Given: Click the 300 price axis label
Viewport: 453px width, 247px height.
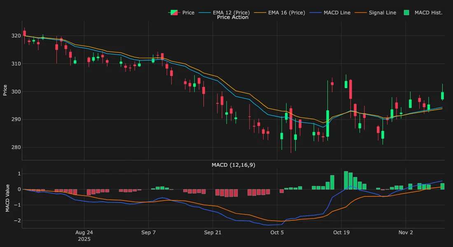Looking at the screenshot, I should (x=16, y=92).
